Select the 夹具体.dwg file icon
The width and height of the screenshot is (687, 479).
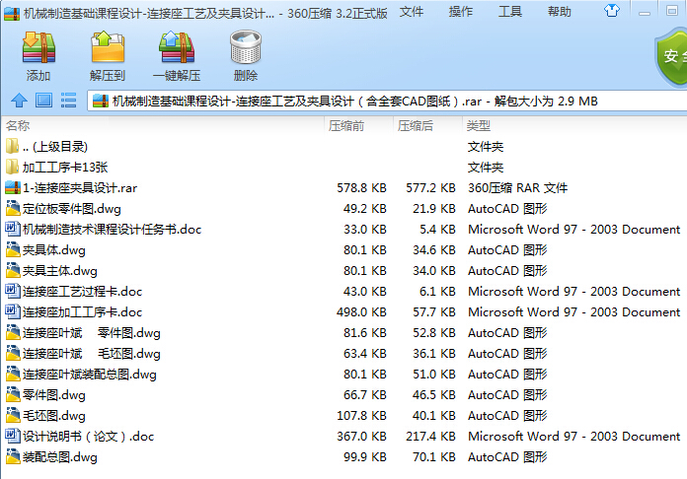[13, 249]
